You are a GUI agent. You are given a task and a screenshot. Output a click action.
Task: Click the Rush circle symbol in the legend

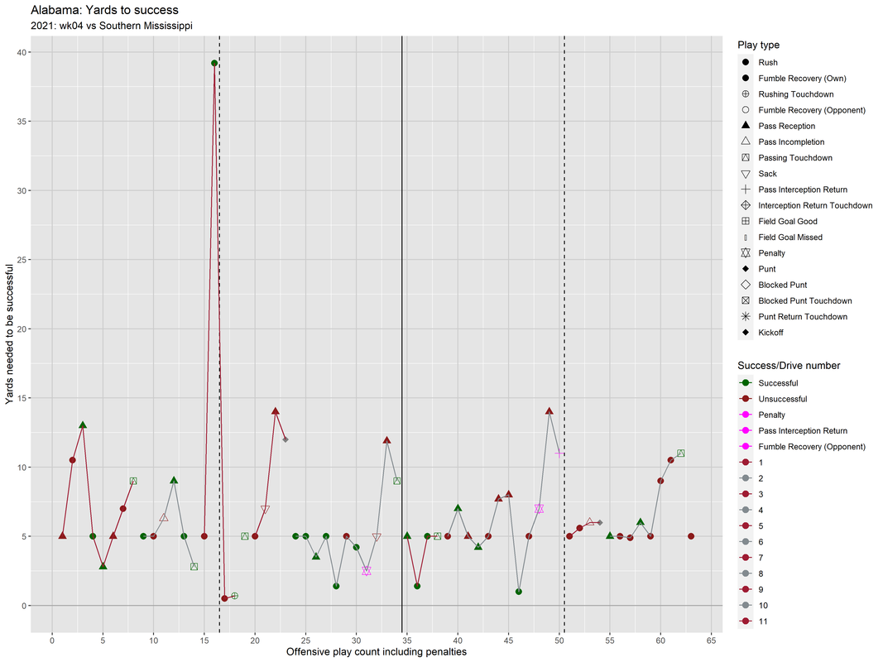pos(746,63)
